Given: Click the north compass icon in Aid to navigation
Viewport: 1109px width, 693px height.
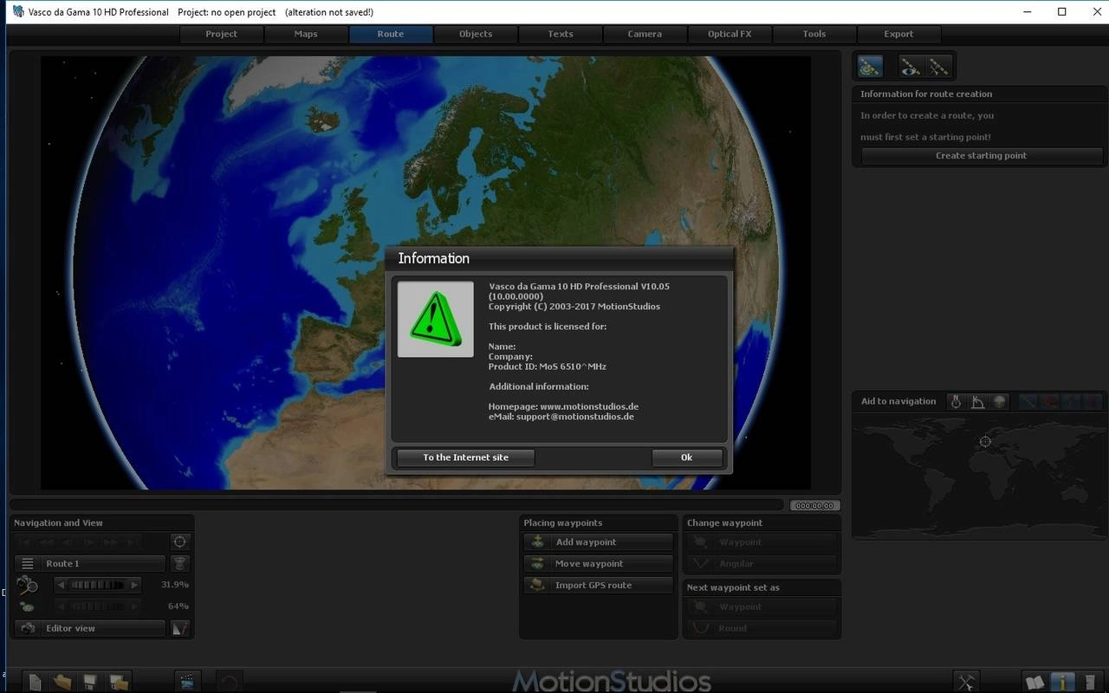Looking at the screenshot, I should (956, 401).
